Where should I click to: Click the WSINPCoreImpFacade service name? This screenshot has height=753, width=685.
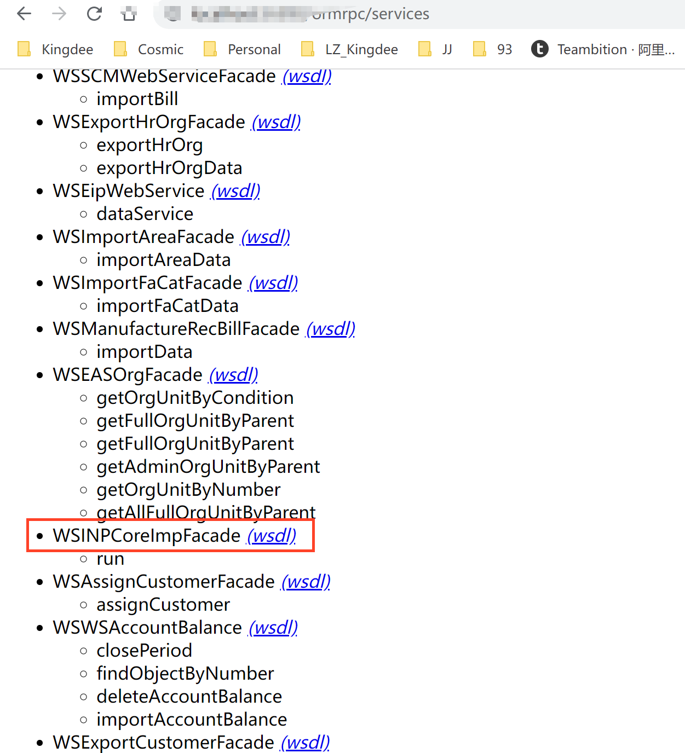coord(147,536)
